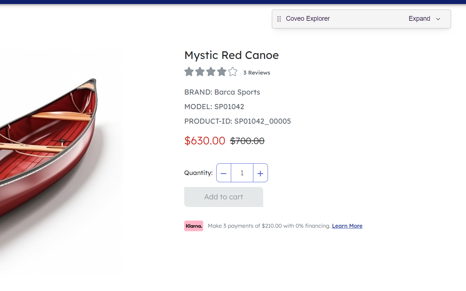This screenshot has height=291, width=466.
Task: Click the Mystic Red Canoe title
Action: click(x=231, y=55)
